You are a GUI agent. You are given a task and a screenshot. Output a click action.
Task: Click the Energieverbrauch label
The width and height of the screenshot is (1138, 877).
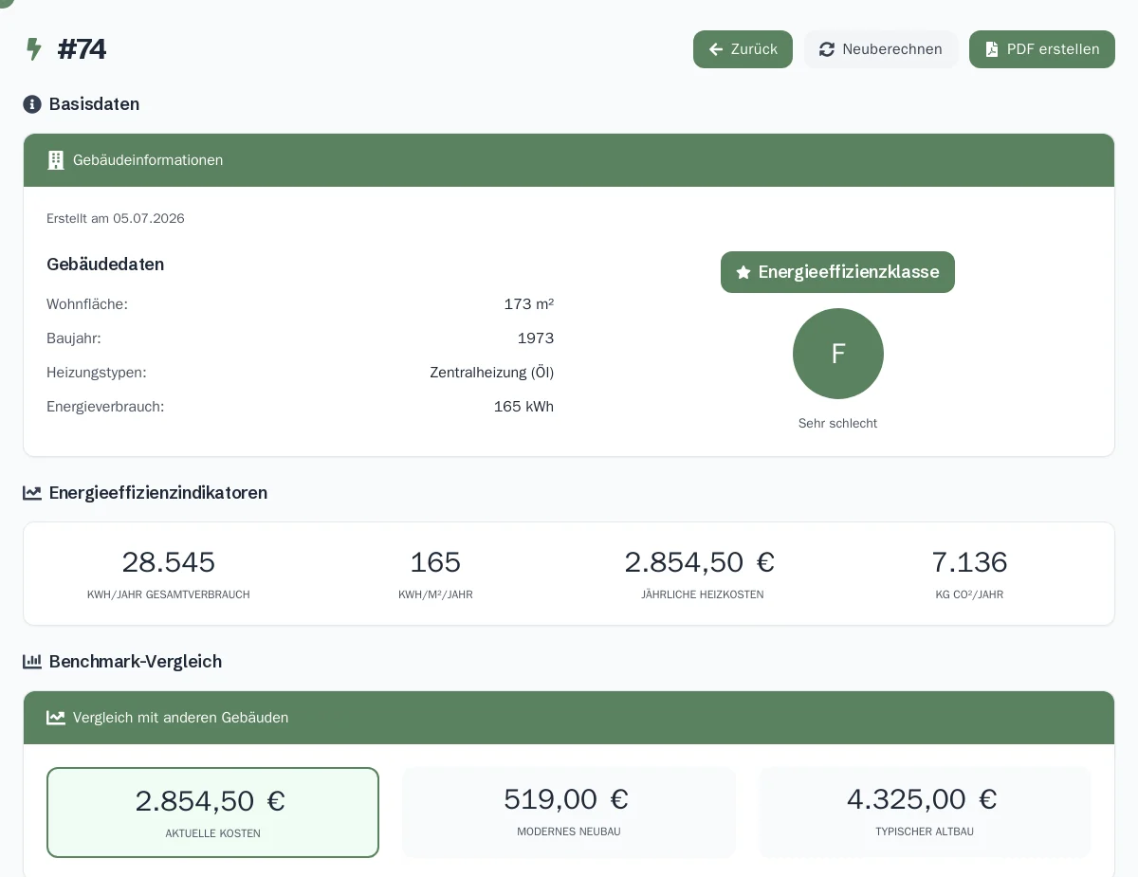[105, 407]
